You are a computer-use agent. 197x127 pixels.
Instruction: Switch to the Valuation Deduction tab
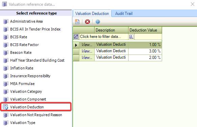(x=92, y=14)
